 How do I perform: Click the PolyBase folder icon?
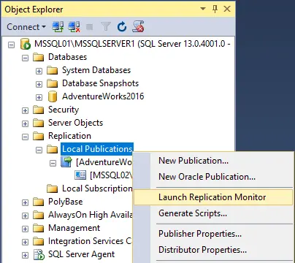click(x=38, y=202)
